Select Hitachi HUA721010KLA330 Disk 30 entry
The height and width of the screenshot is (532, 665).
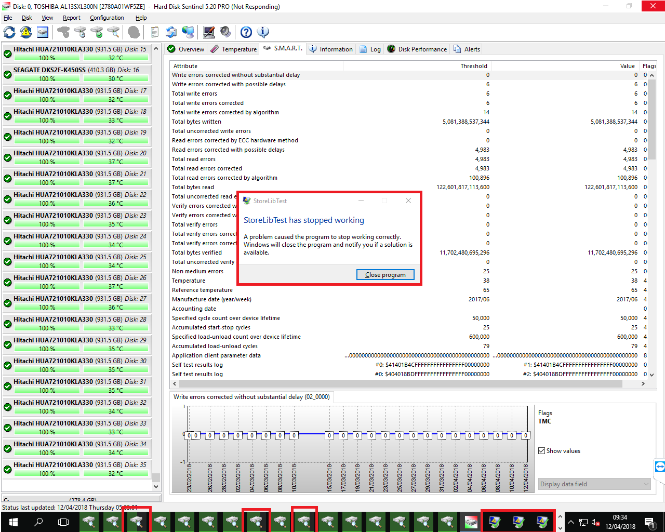pos(77,365)
